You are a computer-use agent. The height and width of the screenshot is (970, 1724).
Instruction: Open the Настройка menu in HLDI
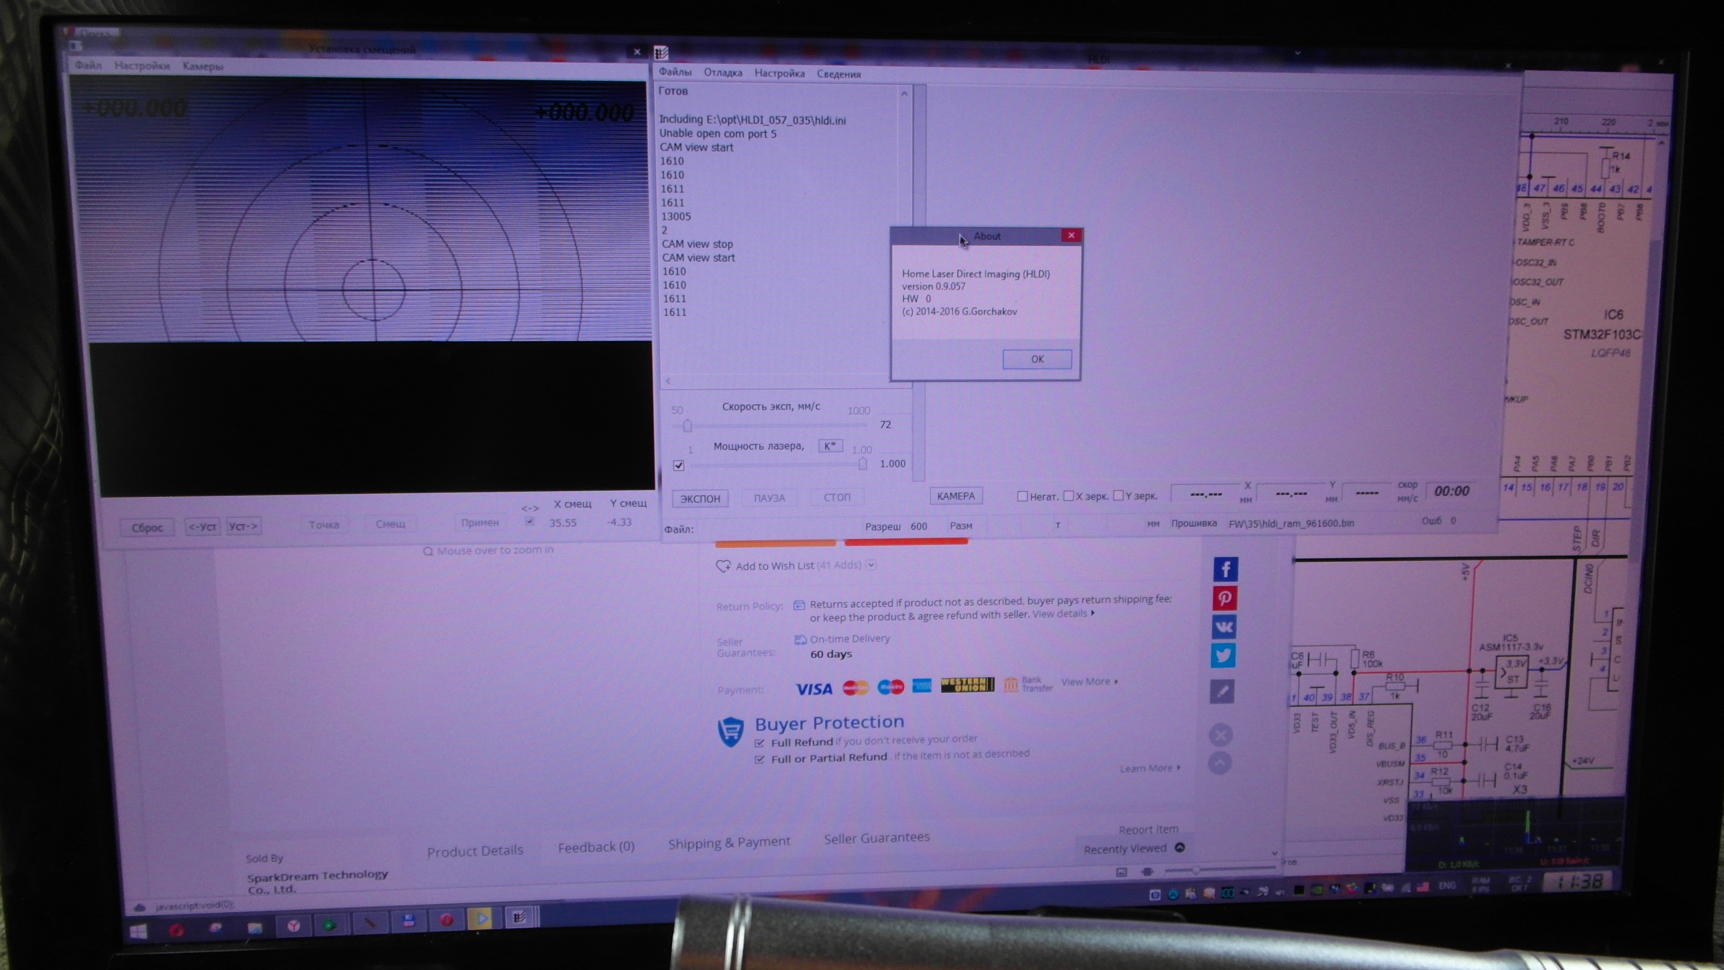pos(779,73)
